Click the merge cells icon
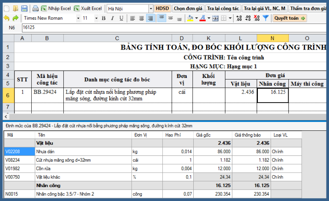This screenshot has height=201, width=329. coord(215,18)
